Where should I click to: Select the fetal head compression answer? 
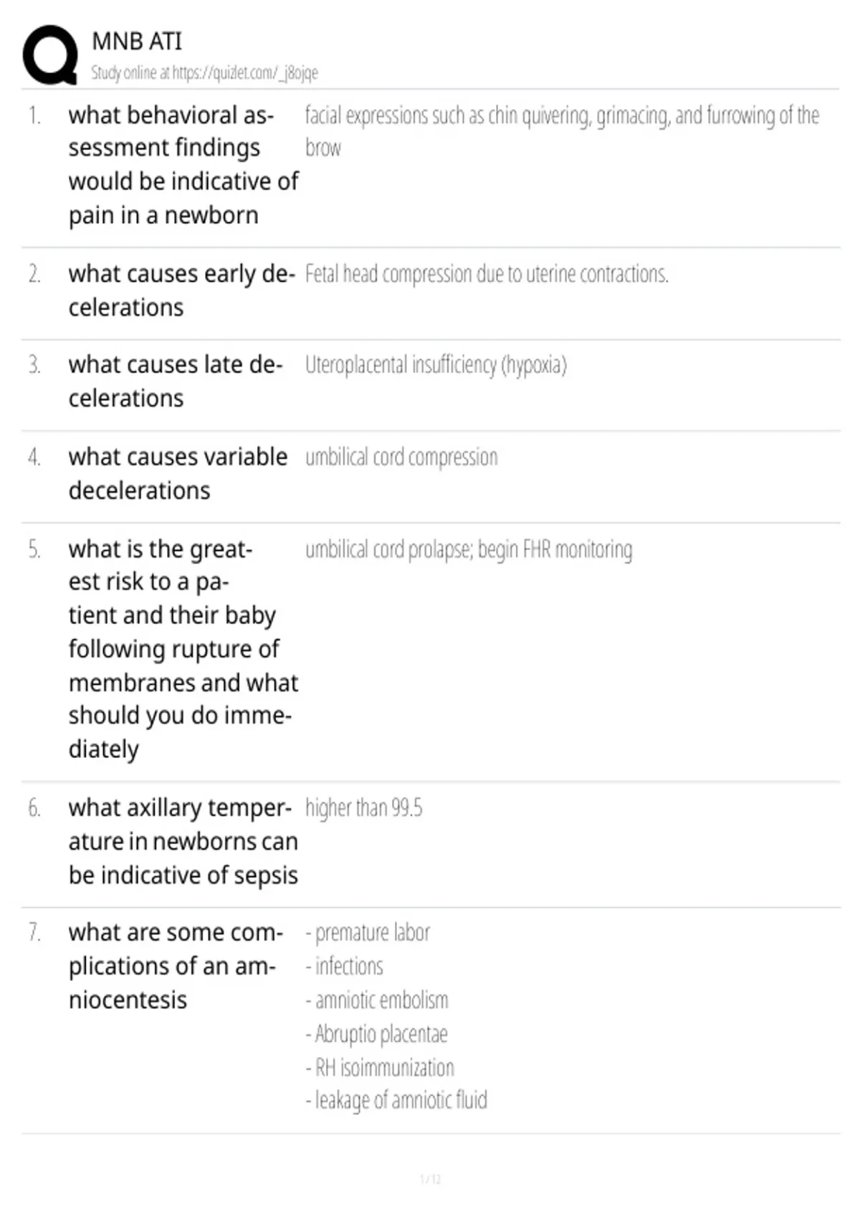pyautogui.click(x=487, y=274)
